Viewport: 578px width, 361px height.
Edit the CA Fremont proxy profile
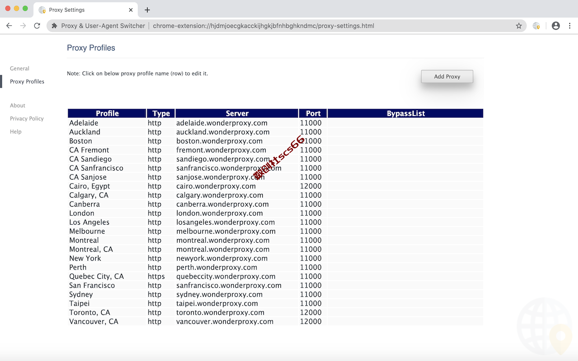[x=275, y=150]
